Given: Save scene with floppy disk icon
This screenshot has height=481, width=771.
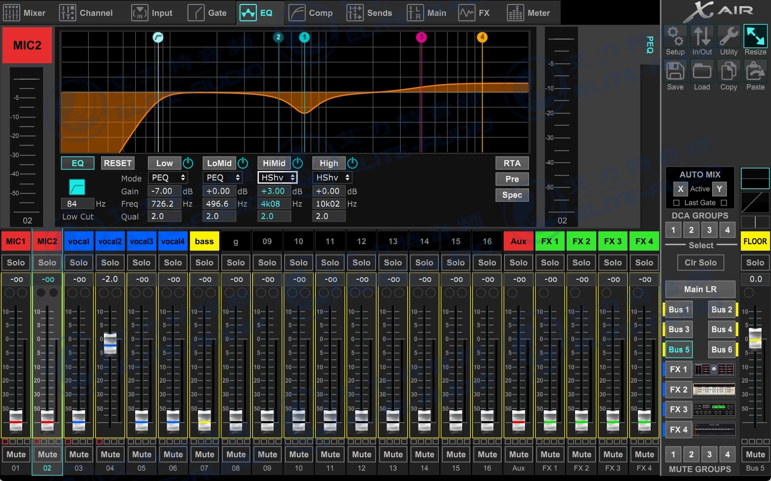Looking at the screenshot, I should [x=675, y=72].
